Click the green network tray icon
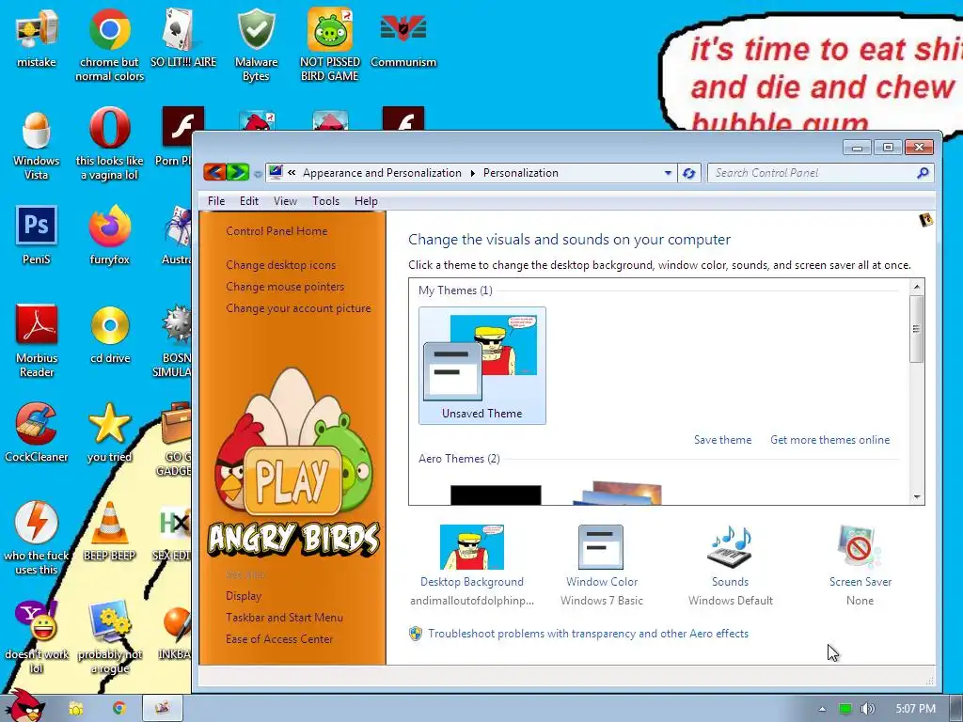 [x=845, y=709]
